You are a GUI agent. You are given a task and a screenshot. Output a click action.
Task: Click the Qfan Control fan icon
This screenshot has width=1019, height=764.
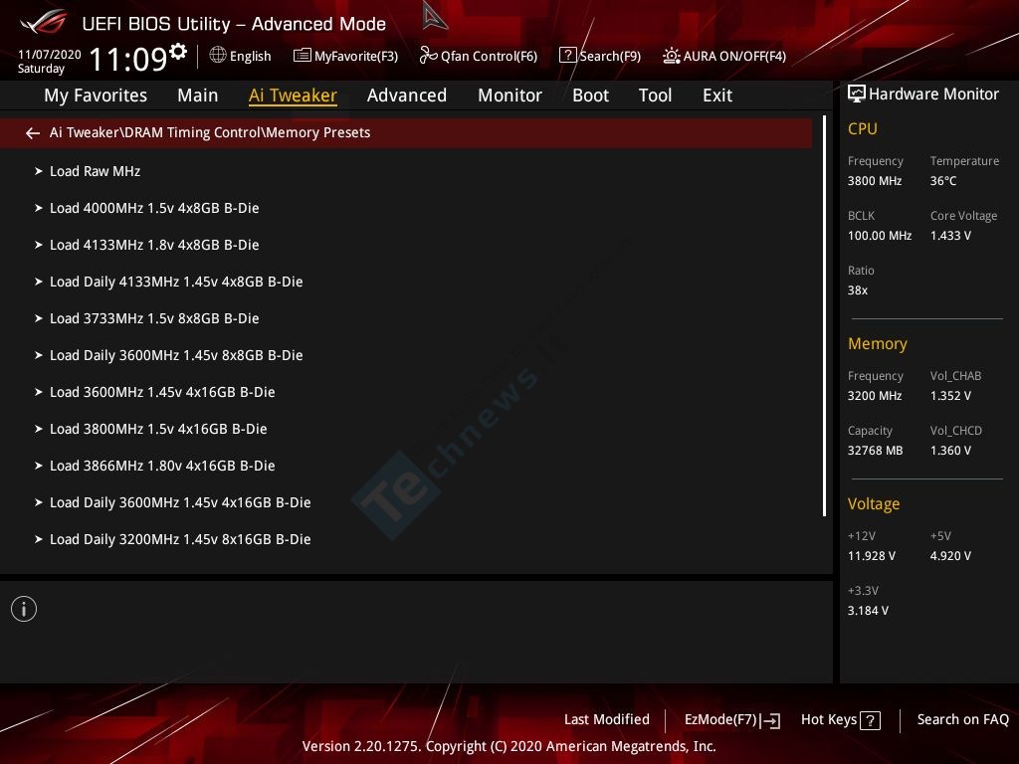(428, 56)
